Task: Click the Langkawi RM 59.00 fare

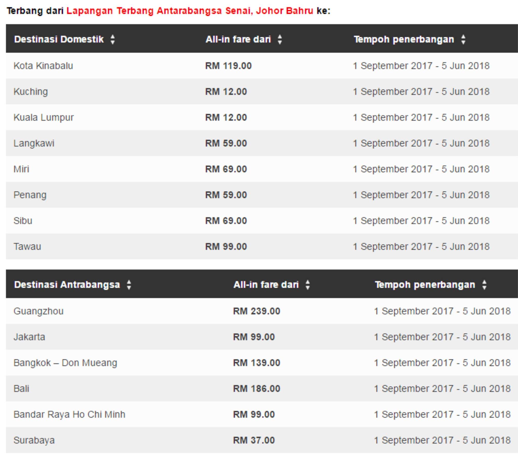Action: (x=226, y=143)
